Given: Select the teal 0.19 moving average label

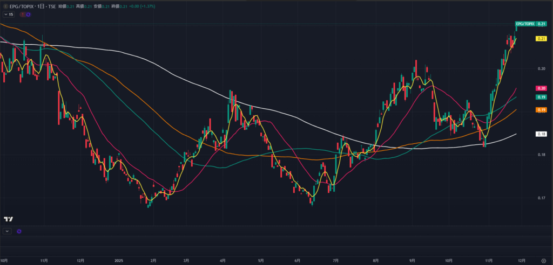Looking at the screenshot, I should (x=541, y=97).
